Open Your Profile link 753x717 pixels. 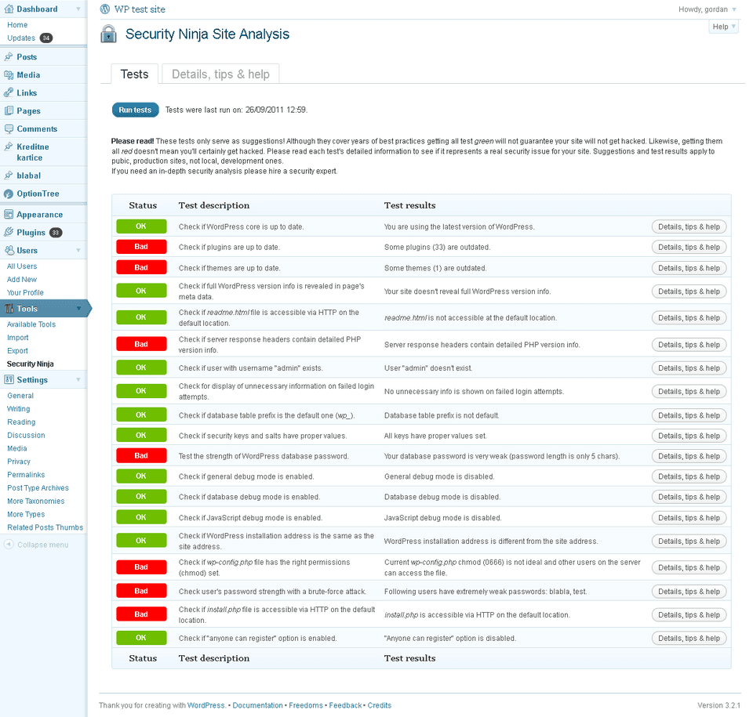(x=25, y=293)
